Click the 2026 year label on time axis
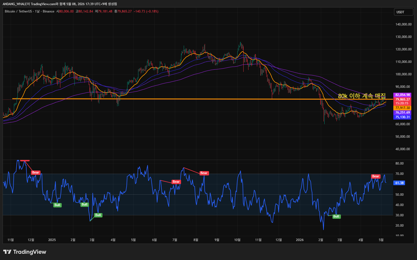 tap(300, 240)
